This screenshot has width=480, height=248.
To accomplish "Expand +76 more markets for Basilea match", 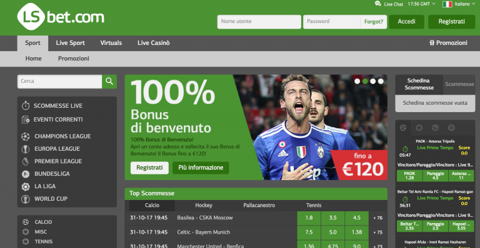I will point(377,218).
